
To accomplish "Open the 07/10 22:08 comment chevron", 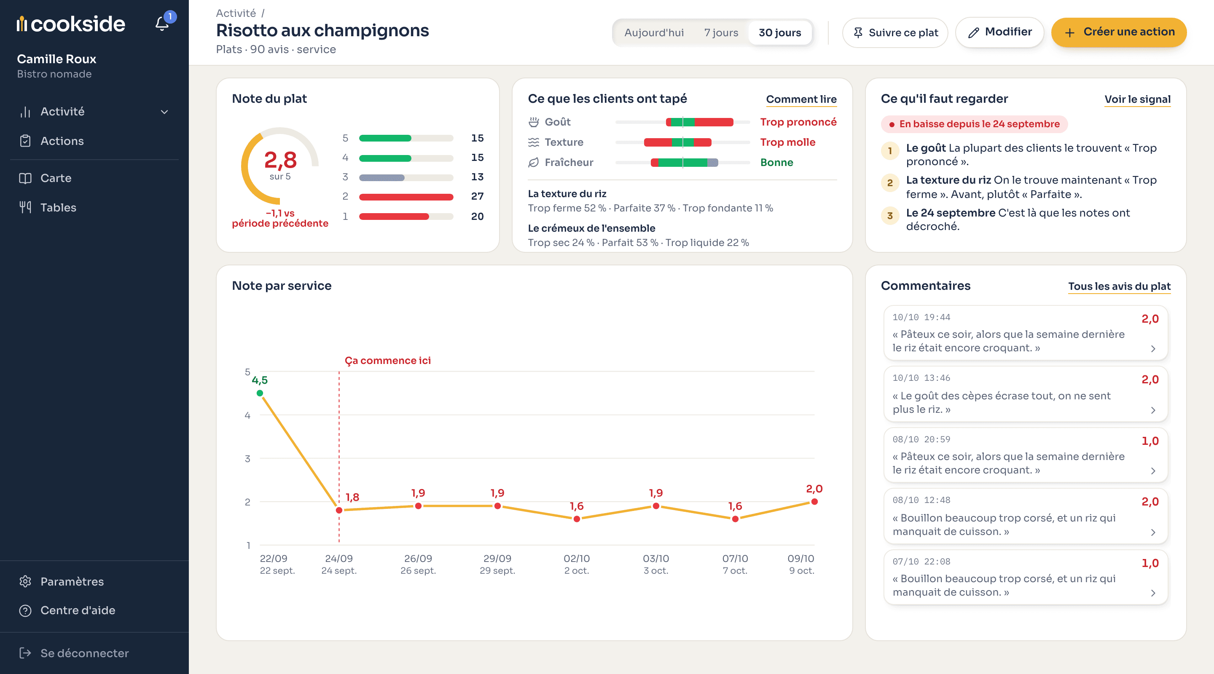I will [1153, 593].
